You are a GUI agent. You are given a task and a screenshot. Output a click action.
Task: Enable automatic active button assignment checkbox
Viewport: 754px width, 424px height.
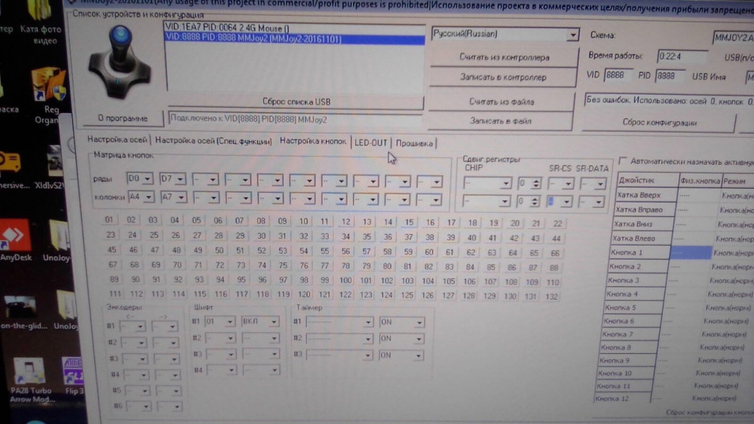(x=624, y=160)
